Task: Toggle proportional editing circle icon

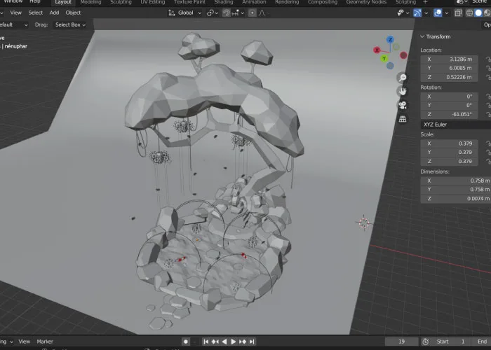Action: [252, 13]
